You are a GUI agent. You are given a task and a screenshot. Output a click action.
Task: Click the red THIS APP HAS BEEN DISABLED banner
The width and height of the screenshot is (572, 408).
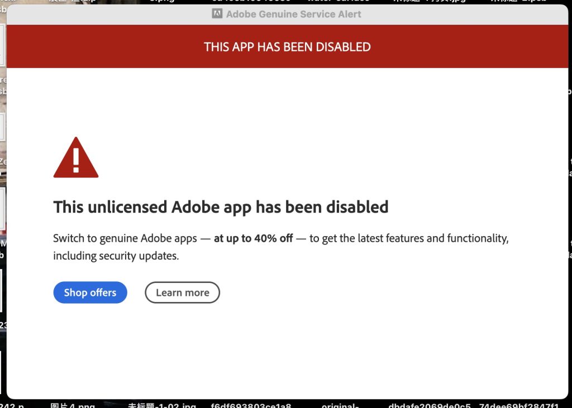[x=288, y=46]
